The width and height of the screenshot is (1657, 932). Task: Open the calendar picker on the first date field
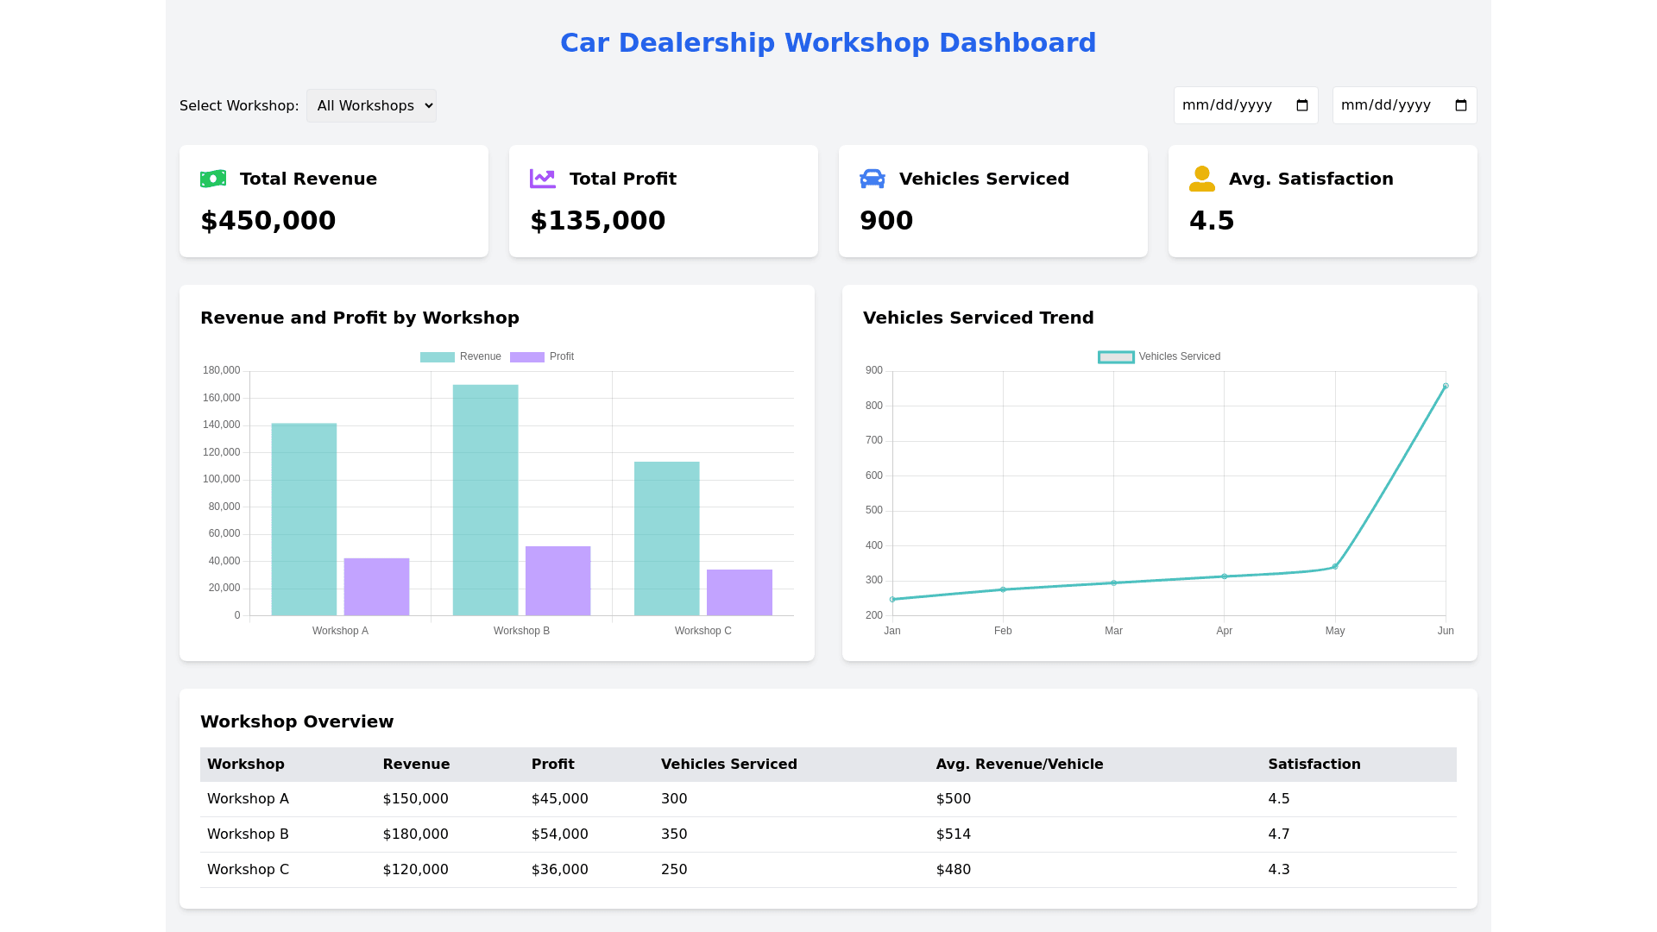point(1302,105)
